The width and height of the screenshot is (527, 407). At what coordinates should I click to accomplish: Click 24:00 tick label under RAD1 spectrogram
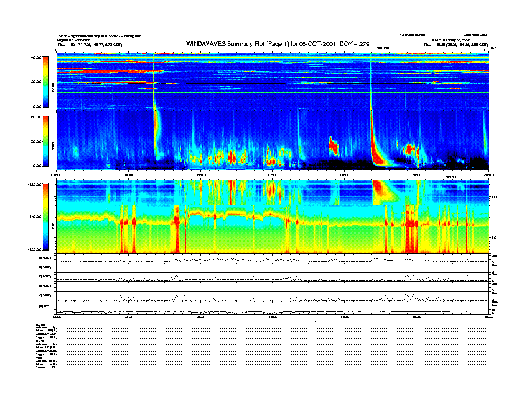tap(488, 175)
